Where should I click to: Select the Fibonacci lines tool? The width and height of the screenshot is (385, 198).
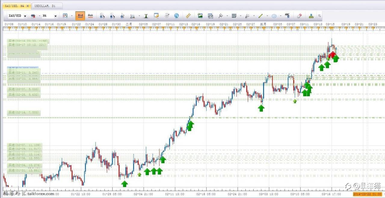coord(234,16)
